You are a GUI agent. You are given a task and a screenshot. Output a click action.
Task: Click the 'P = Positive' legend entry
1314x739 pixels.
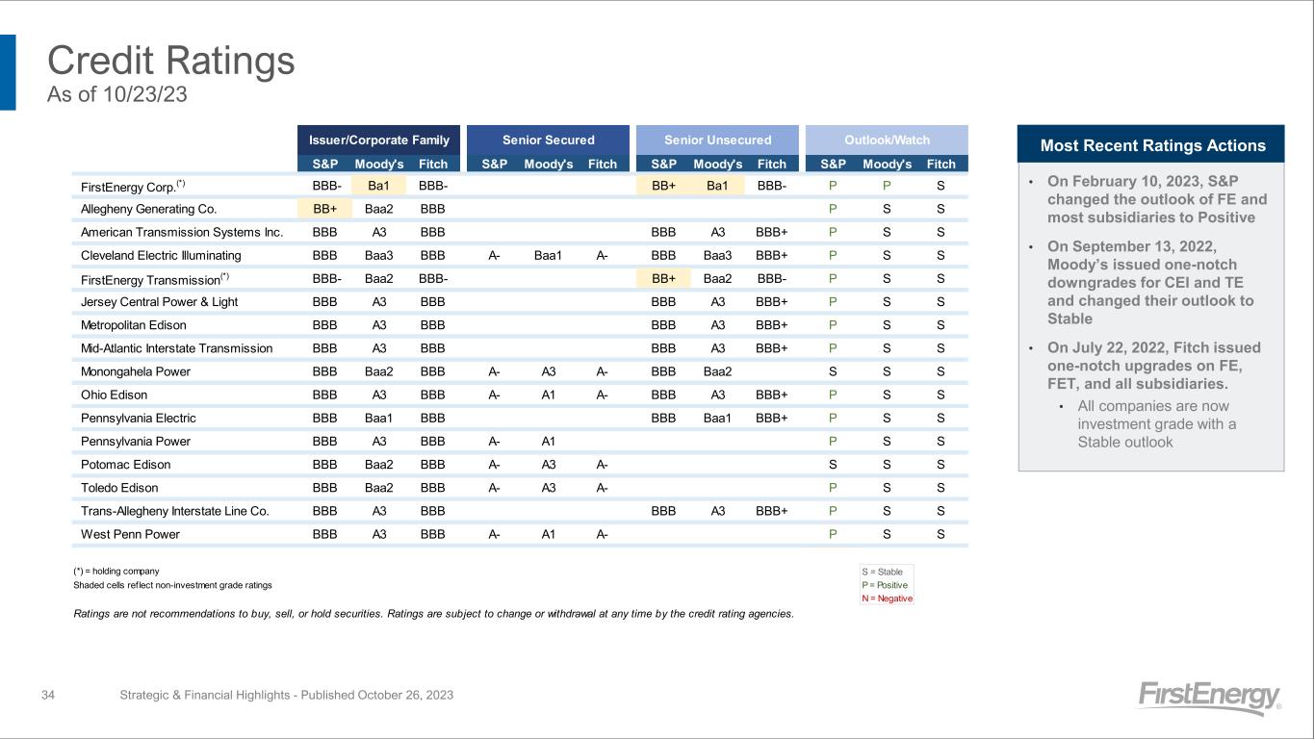click(x=885, y=585)
